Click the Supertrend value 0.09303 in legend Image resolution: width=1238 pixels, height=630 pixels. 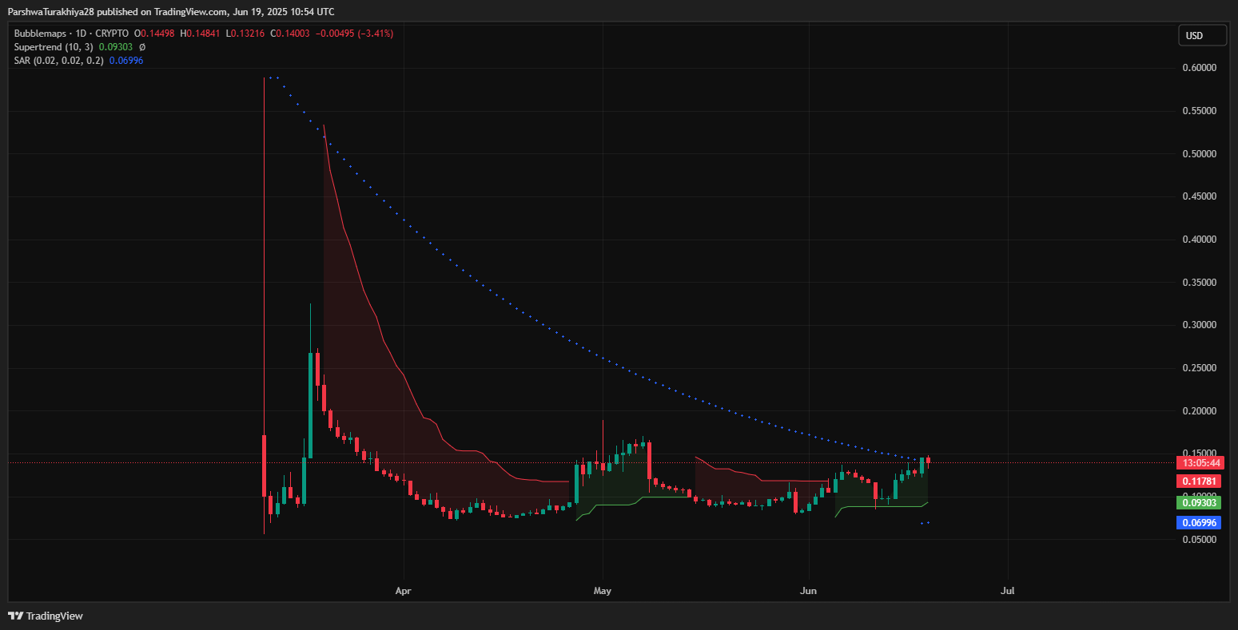tap(116, 47)
